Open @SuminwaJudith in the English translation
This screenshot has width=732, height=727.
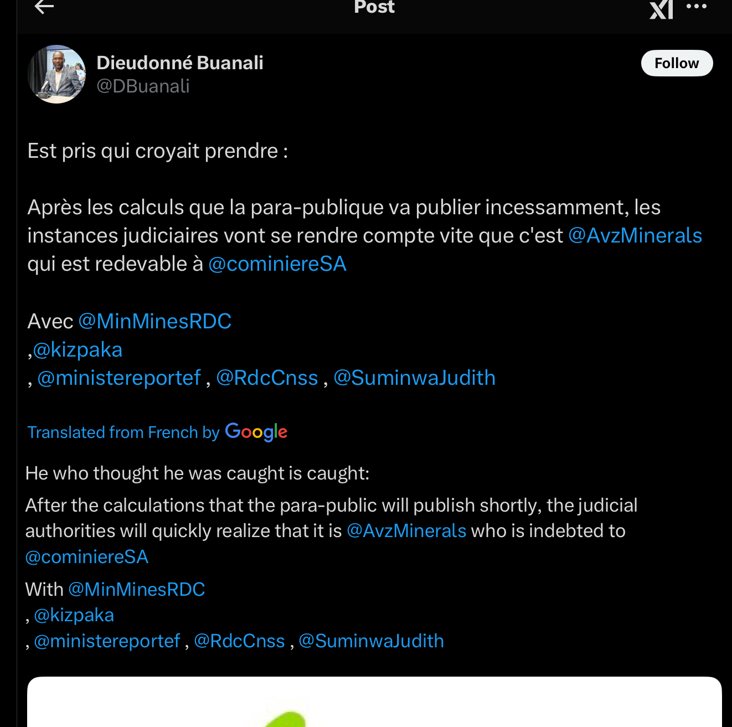372,641
